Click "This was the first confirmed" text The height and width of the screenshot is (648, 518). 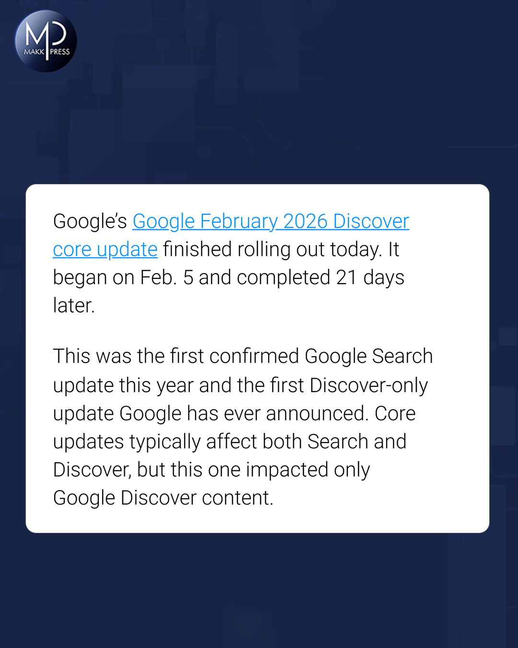point(176,357)
